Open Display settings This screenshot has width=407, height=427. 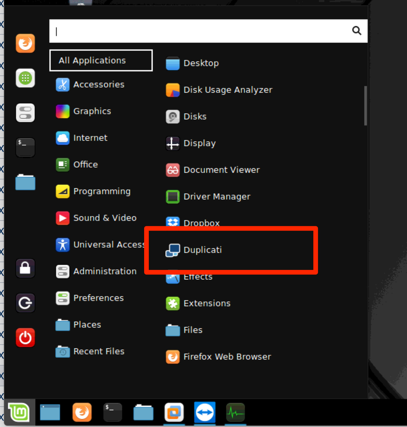click(x=191, y=143)
